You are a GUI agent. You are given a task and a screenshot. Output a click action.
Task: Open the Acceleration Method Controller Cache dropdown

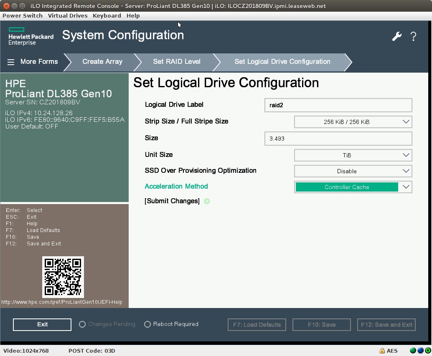[x=353, y=187]
